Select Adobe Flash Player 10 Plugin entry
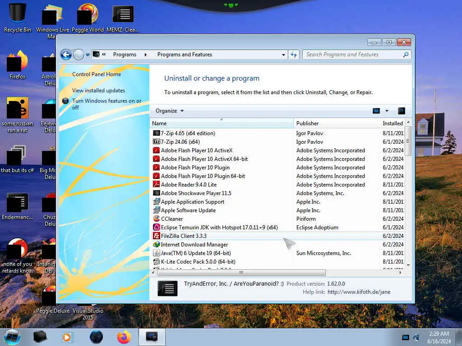 278,168
